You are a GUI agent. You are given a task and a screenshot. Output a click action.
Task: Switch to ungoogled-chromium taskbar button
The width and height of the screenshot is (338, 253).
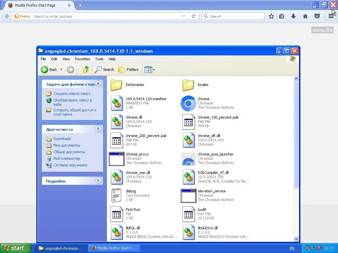coord(62,248)
